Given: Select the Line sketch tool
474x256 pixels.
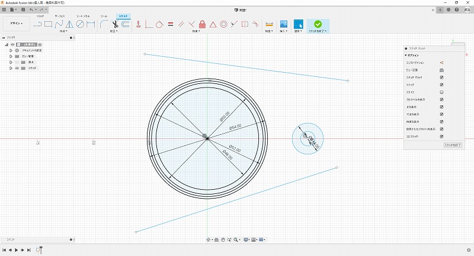Looking at the screenshot, I should click(37, 24).
